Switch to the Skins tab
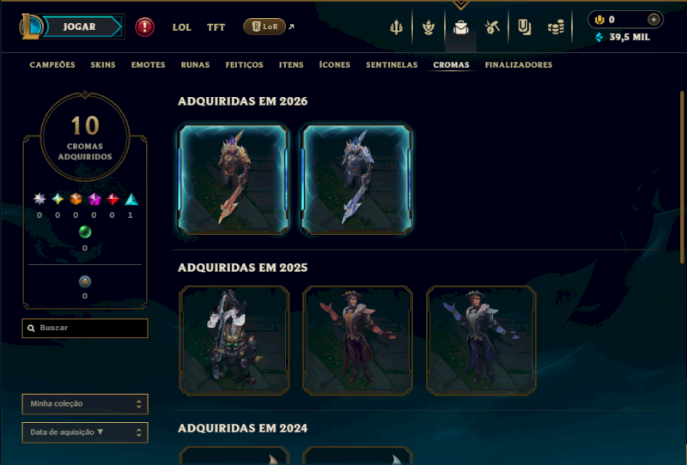The height and width of the screenshot is (465, 687). coord(103,65)
